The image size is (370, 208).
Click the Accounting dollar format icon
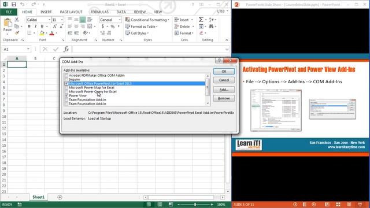pos(103,27)
